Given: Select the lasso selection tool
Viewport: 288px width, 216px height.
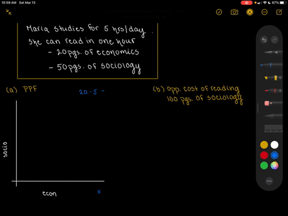Looking at the screenshot, I should tap(274, 116).
